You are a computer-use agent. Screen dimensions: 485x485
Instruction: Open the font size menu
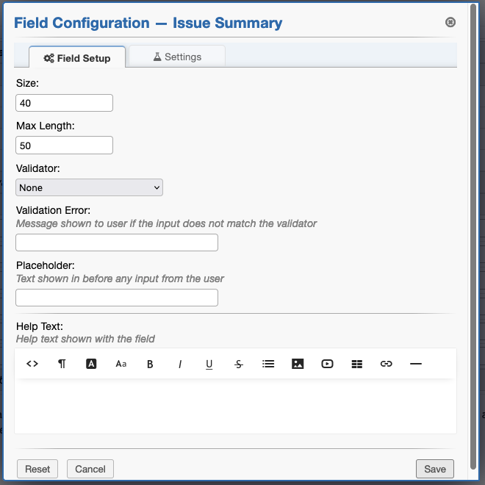tap(121, 364)
